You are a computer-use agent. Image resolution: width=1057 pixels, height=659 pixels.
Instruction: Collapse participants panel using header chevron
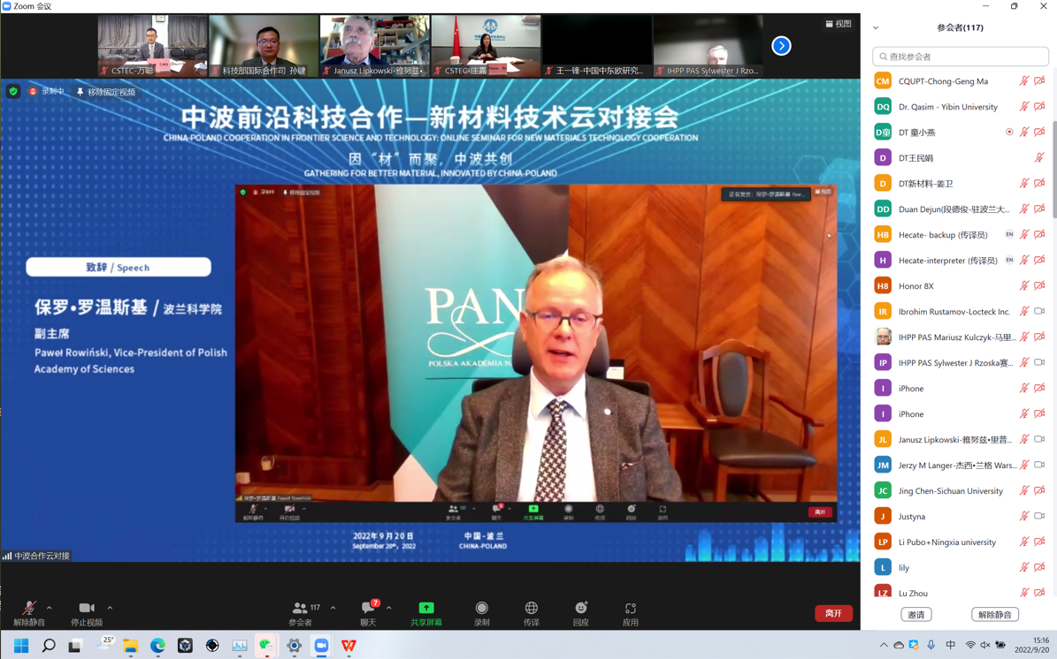876,27
